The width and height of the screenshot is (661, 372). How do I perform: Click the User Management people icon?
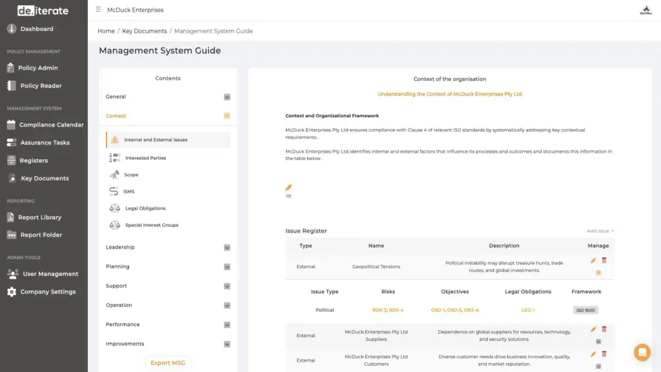pyautogui.click(x=13, y=274)
